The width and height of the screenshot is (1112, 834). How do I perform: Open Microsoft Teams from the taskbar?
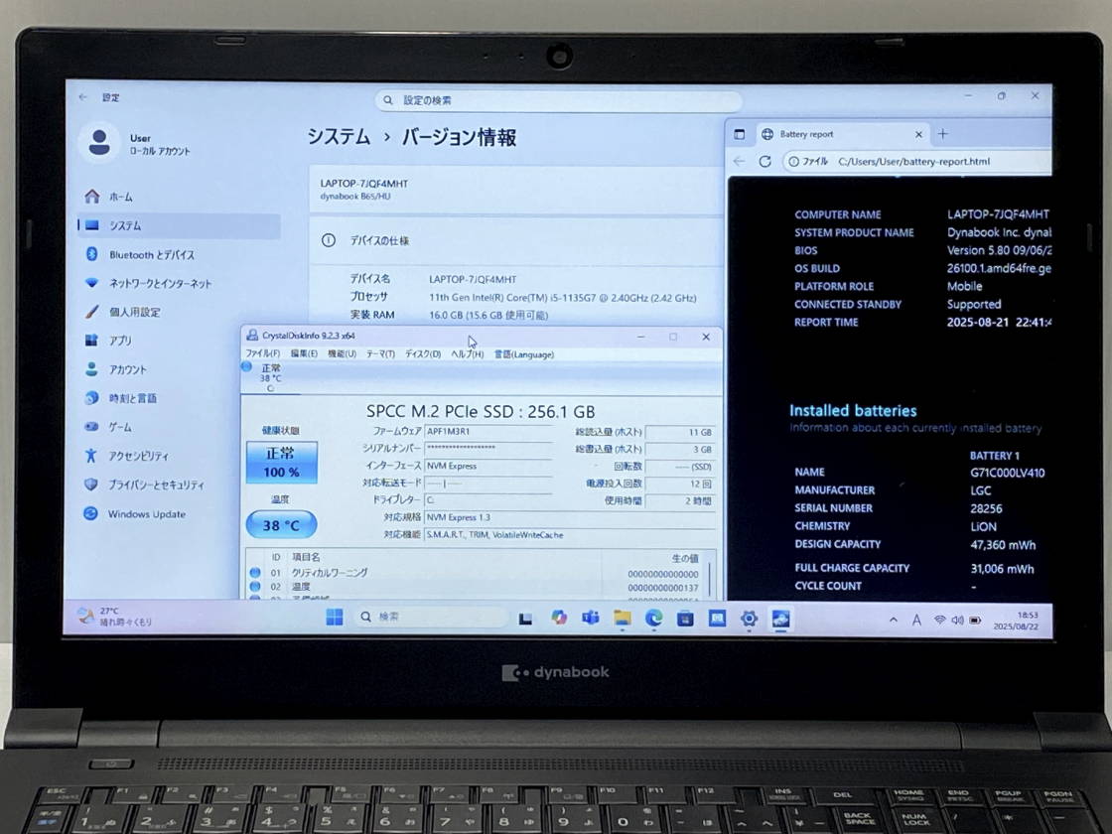coord(590,618)
